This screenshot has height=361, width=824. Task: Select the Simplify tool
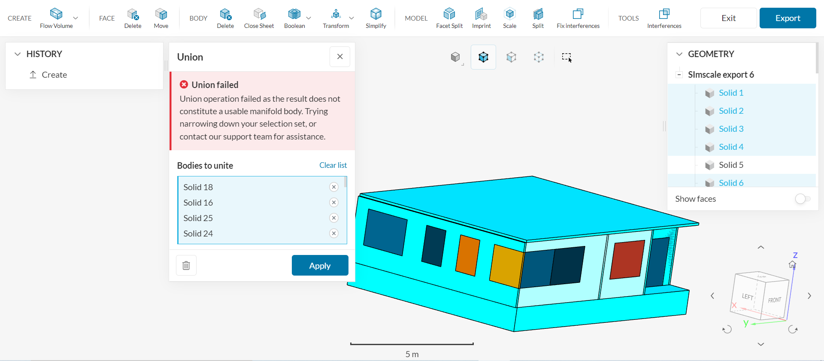pos(376,18)
